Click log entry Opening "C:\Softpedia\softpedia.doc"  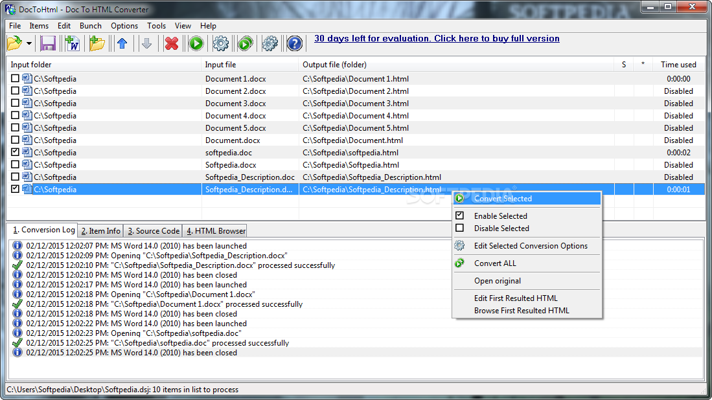click(133, 333)
